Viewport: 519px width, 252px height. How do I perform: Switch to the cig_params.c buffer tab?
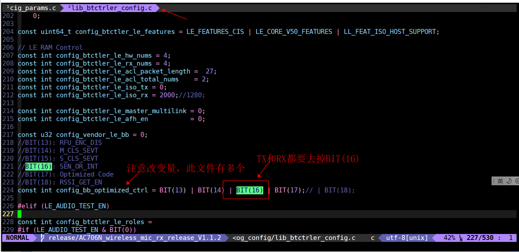coord(31,8)
